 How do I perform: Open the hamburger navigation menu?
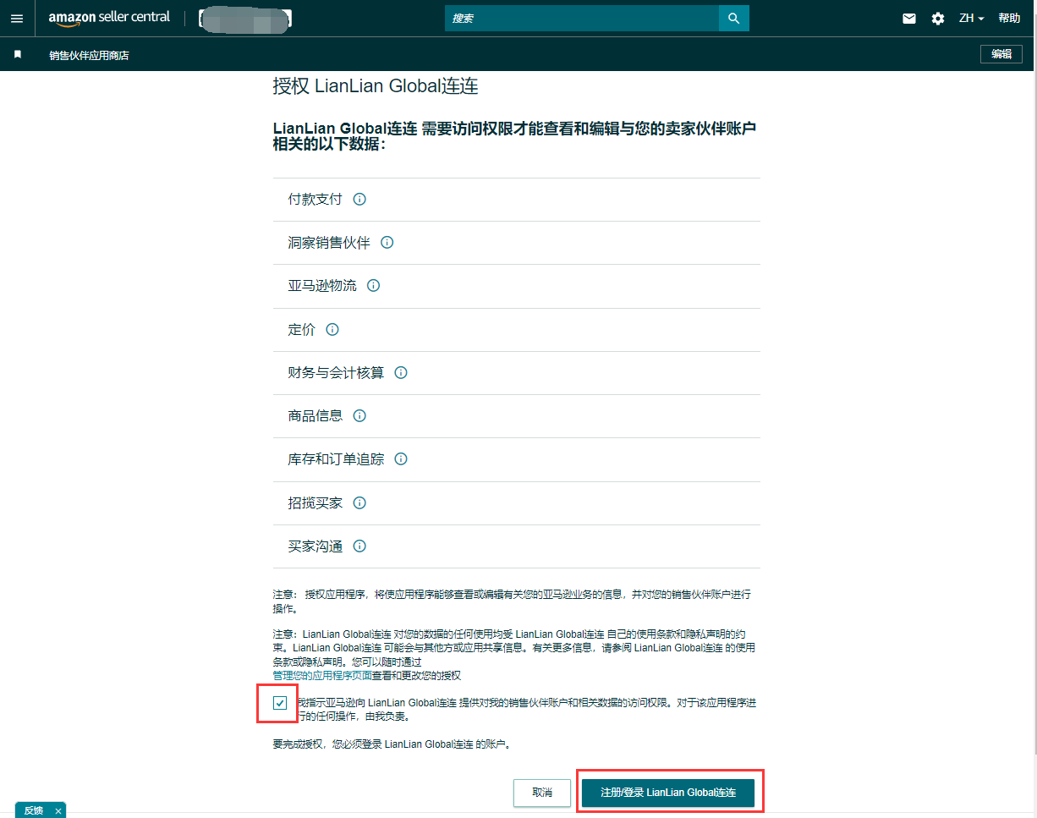point(17,19)
